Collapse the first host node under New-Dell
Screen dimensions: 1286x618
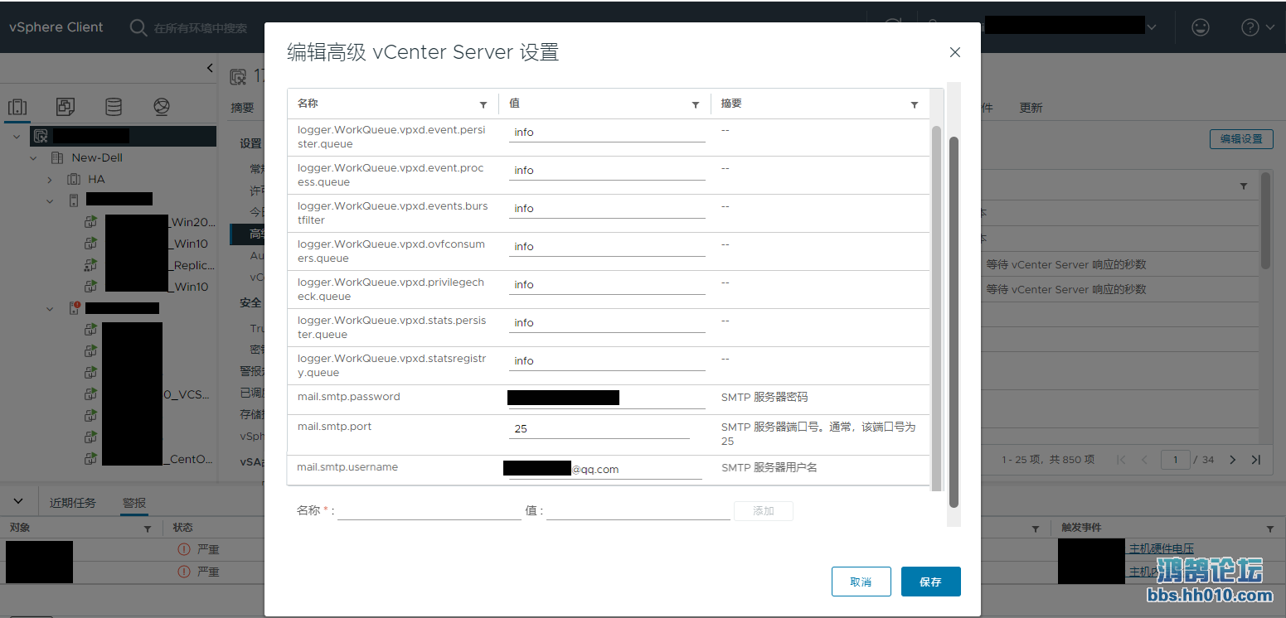tap(50, 200)
